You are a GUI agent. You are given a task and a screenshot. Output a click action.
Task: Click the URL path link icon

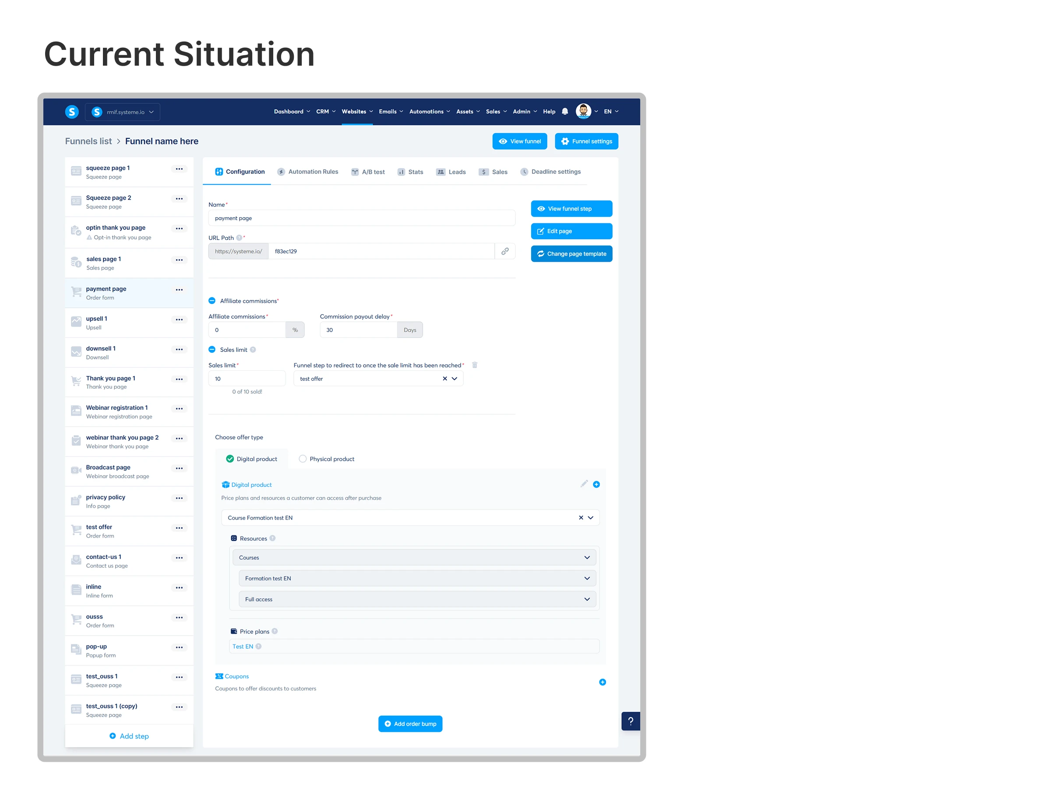504,251
